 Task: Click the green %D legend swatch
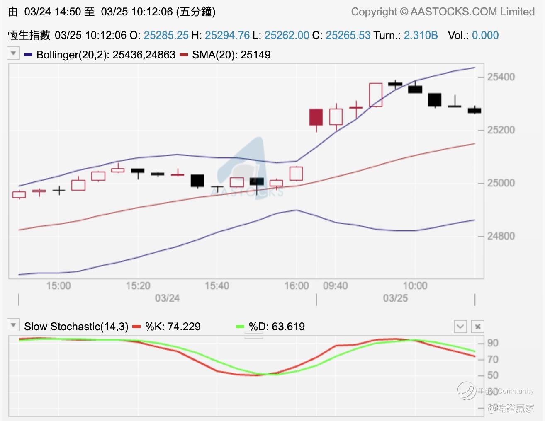tap(240, 327)
